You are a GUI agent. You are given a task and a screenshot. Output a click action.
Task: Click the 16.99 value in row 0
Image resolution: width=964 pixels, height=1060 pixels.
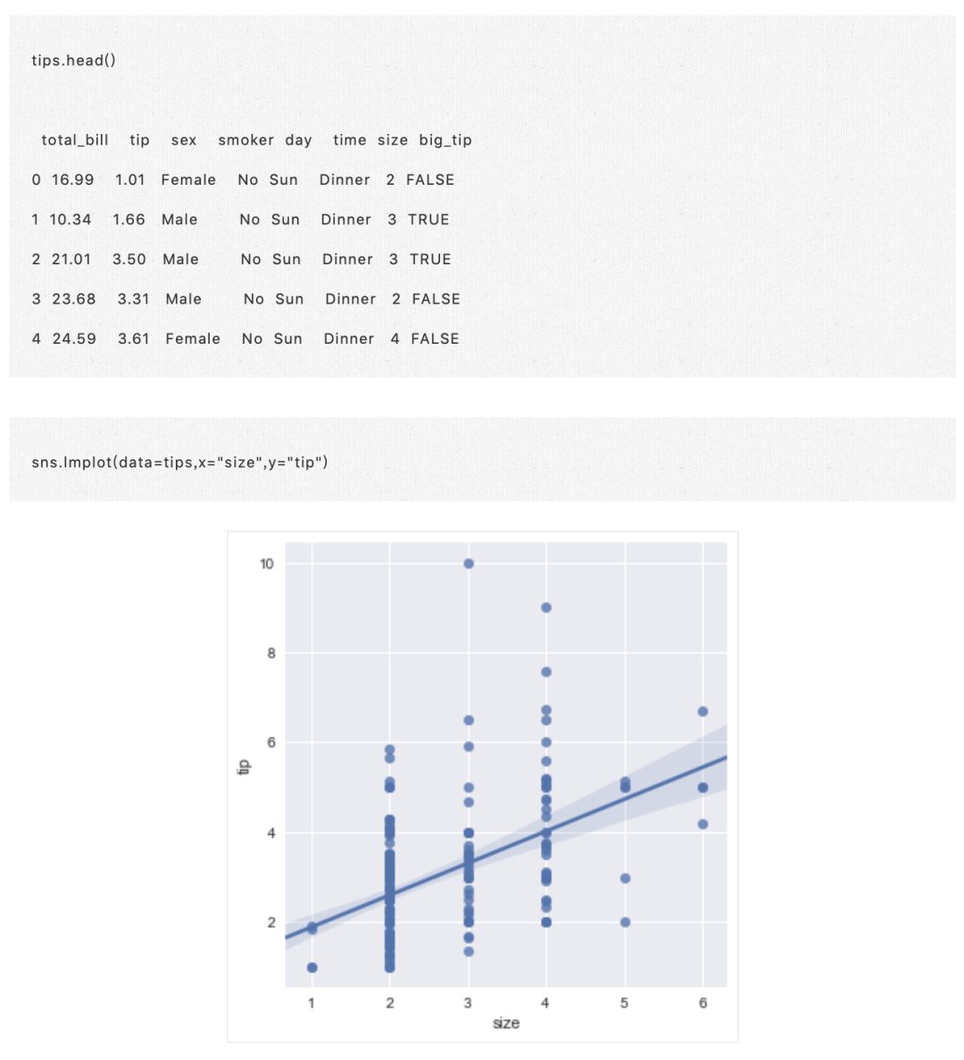[x=72, y=179]
